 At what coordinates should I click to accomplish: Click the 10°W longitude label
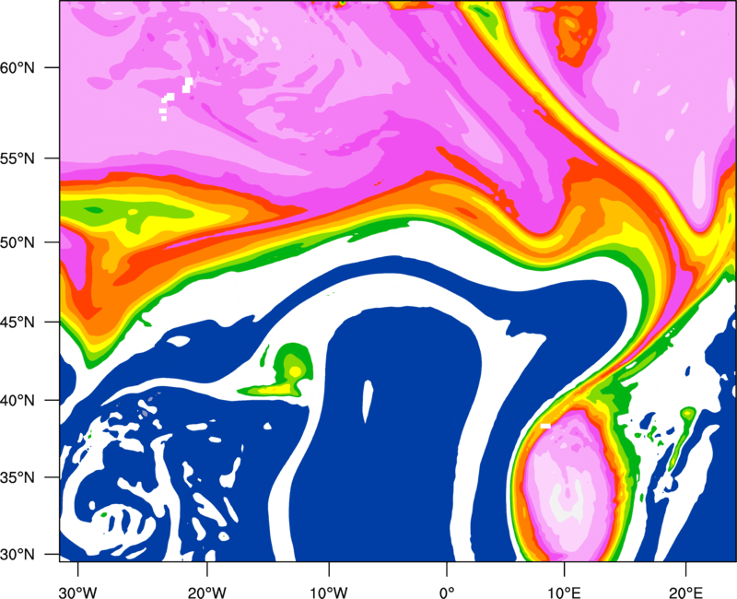click(x=329, y=593)
